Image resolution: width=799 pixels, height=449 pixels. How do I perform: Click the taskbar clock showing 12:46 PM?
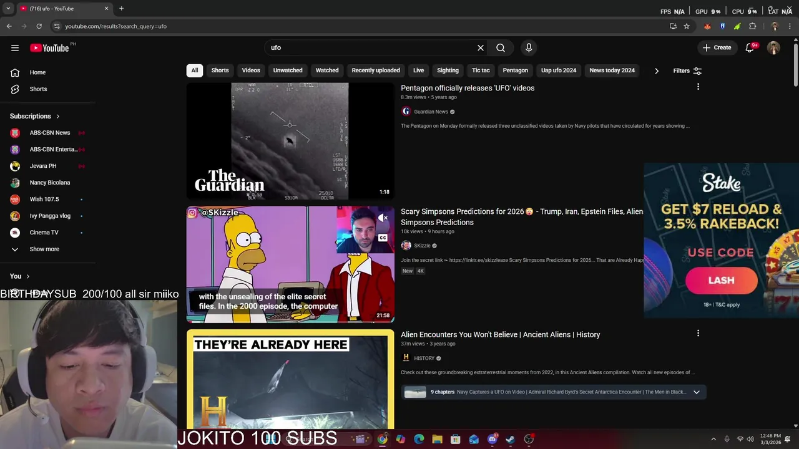tap(772, 439)
